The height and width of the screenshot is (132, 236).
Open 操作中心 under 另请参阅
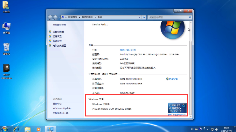57,104
